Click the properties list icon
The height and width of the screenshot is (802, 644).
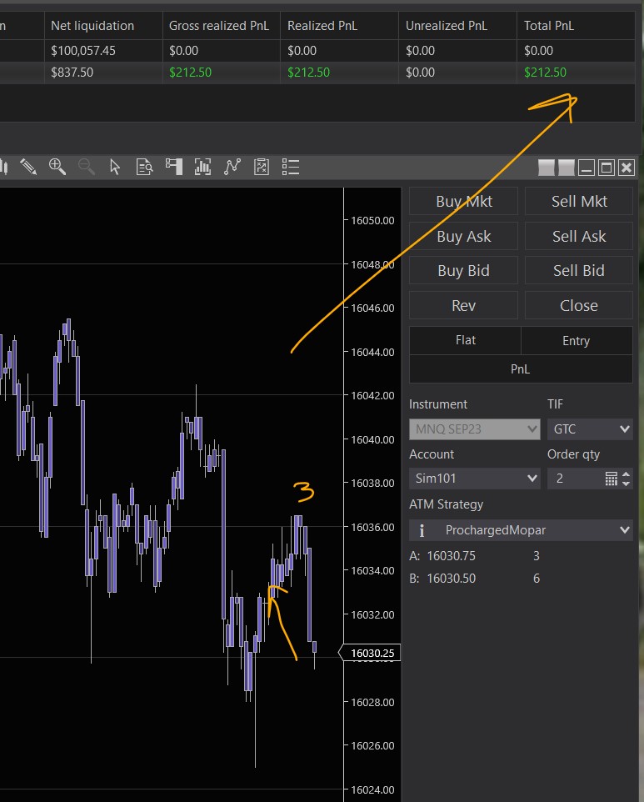(290, 167)
